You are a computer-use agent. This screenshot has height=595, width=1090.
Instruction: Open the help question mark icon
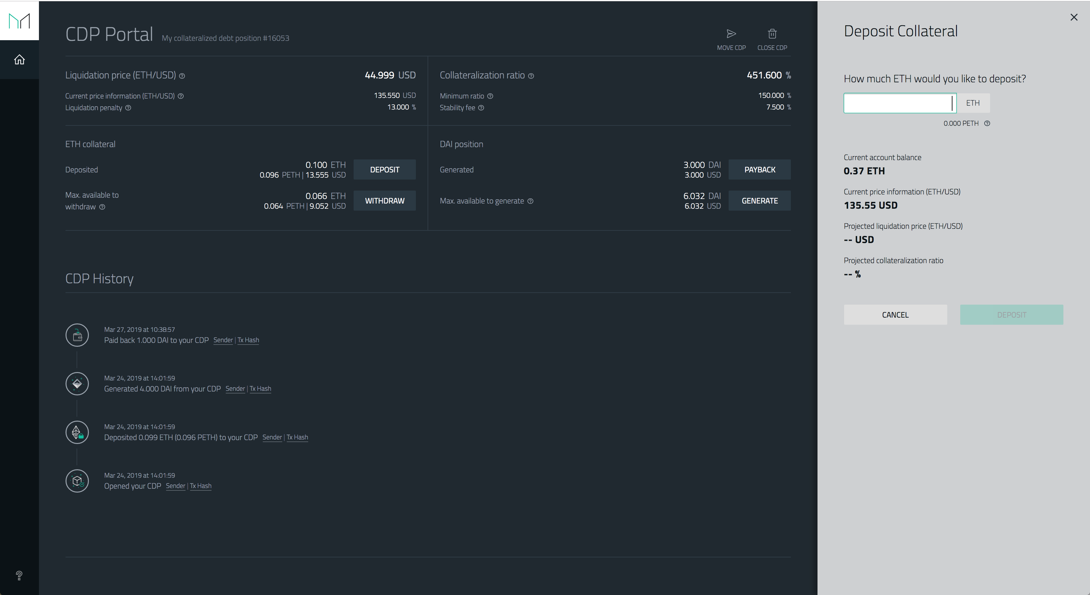tap(19, 575)
